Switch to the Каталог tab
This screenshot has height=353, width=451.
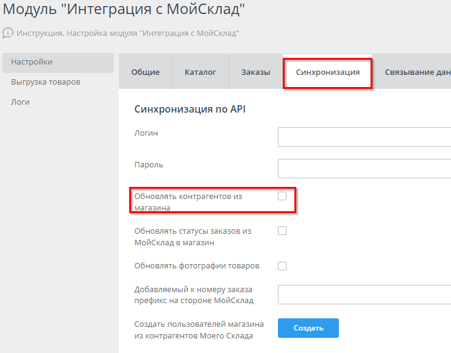coord(201,72)
